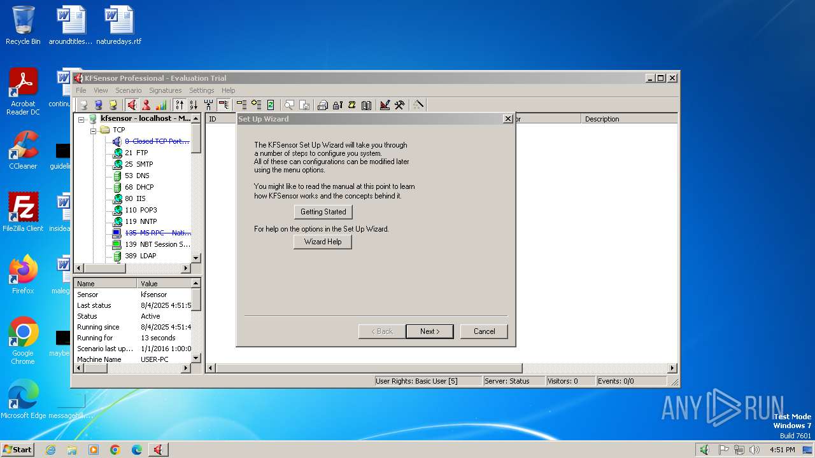This screenshot has height=458, width=815.
Task: Click the green refresh toolbar icon
Action: pyautogui.click(x=271, y=105)
